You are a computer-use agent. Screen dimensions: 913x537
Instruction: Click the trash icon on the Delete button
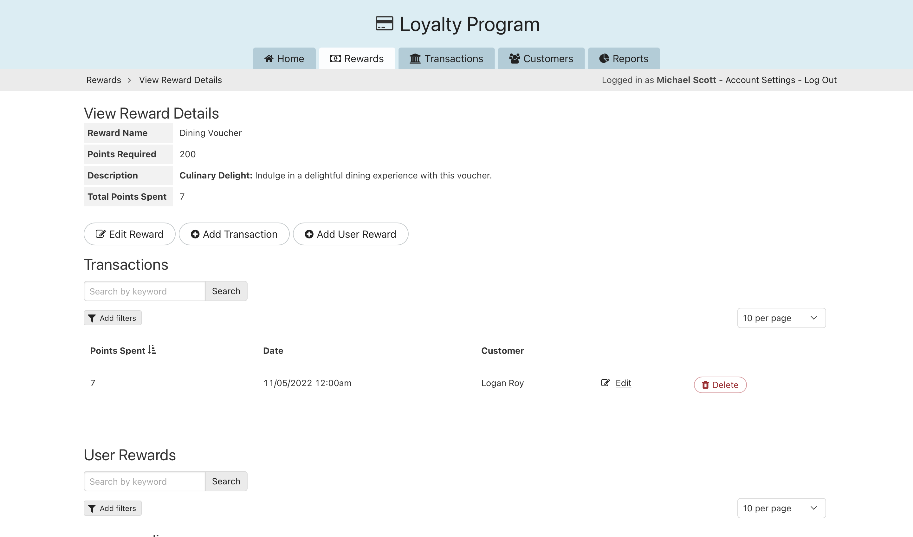[705, 385]
